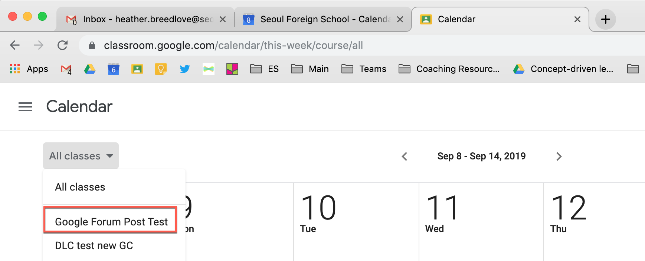Open the Teams bookmarks folder
This screenshot has height=261, width=645.
(364, 69)
